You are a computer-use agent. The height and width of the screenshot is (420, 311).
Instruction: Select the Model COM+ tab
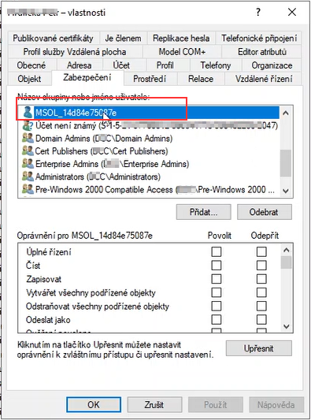click(182, 52)
